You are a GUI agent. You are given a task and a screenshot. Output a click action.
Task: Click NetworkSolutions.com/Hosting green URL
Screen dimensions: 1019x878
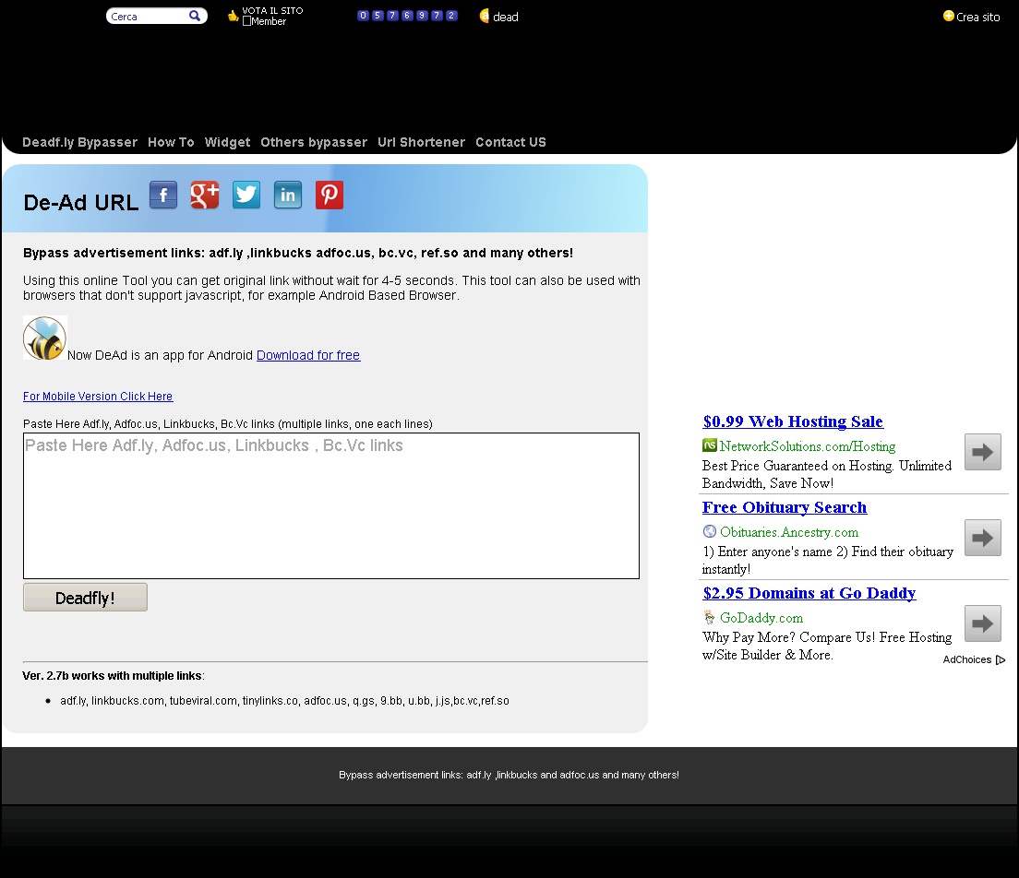pos(808,446)
